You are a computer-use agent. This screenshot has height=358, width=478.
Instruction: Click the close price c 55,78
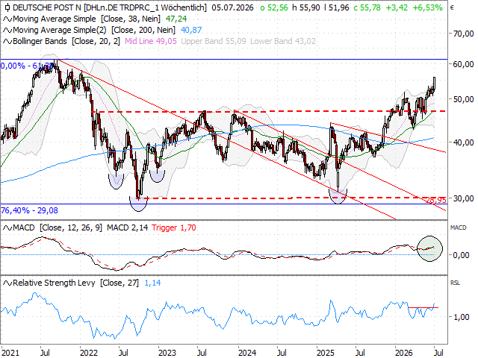(367, 7)
